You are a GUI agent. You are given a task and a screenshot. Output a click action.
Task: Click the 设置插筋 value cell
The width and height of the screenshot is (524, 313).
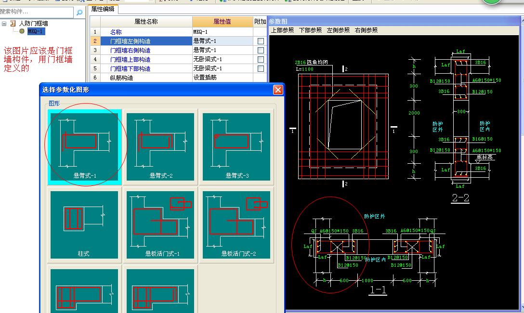[223, 78]
